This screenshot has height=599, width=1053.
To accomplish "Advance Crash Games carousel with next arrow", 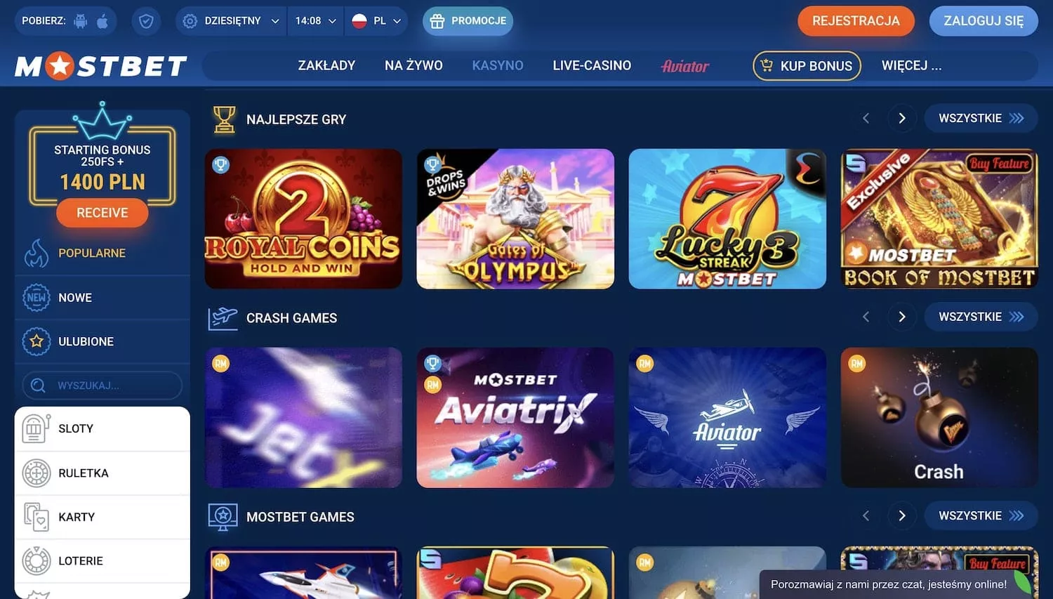I will pos(902,317).
